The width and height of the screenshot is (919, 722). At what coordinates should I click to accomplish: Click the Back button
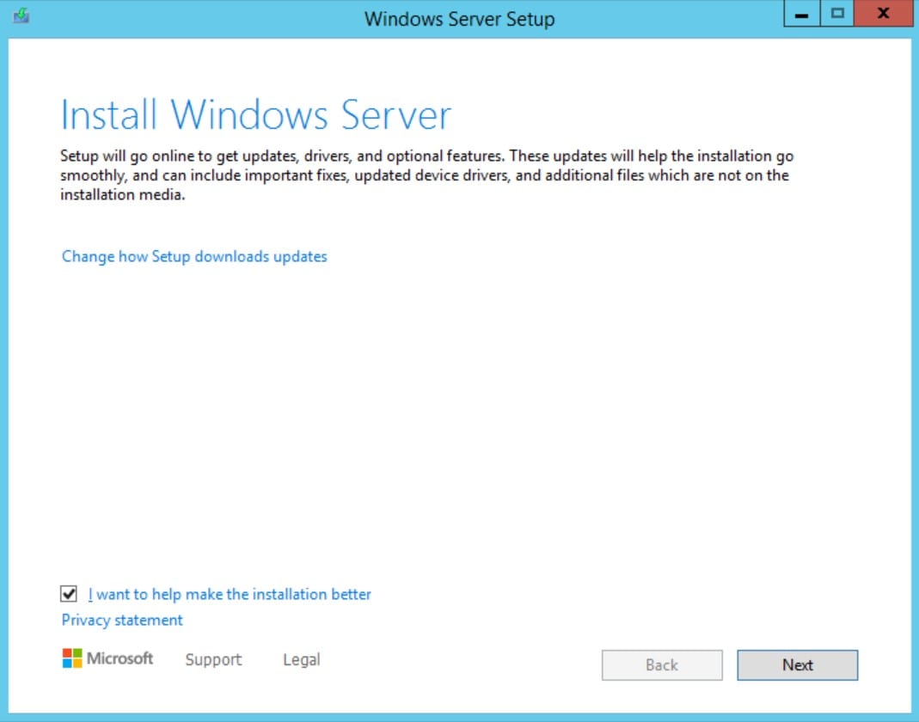662,664
